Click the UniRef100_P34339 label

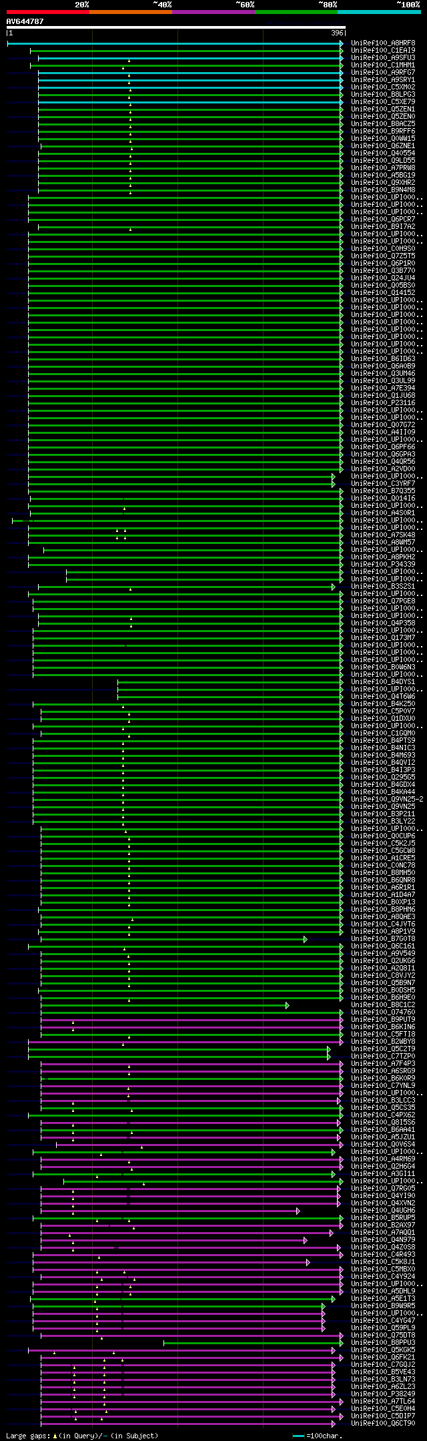click(383, 565)
